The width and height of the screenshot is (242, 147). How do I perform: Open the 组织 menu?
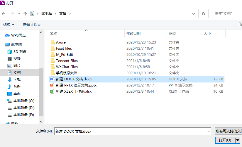point(9,25)
